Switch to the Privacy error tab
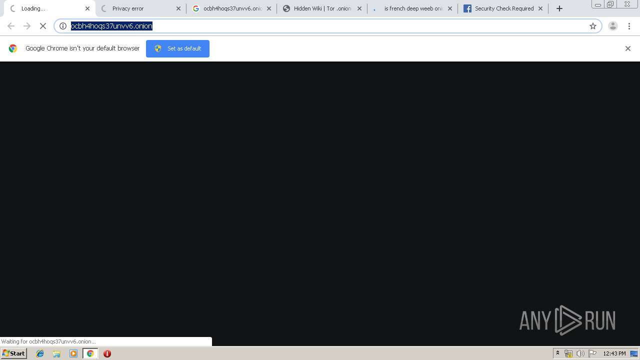Image resolution: width=640 pixels, height=360 pixels. pyautogui.click(x=140, y=8)
